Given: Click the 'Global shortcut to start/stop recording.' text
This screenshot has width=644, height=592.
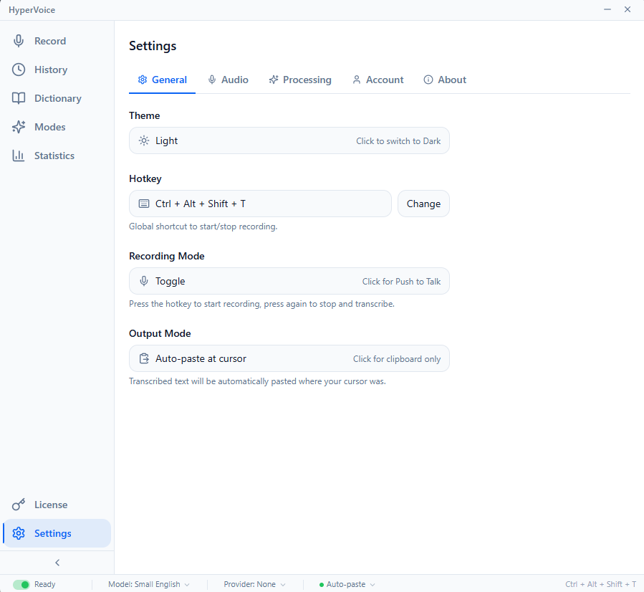Looking at the screenshot, I should click(203, 226).
